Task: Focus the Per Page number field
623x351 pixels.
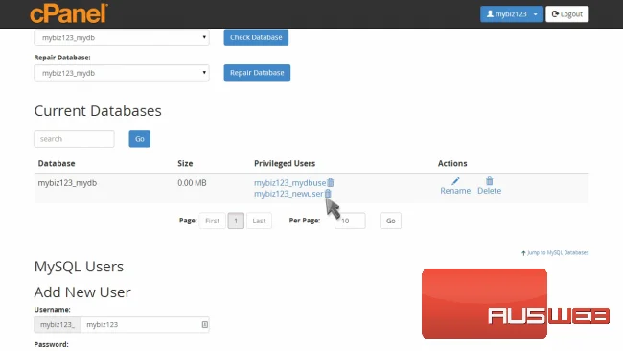Action: pyautogui.click(x=350, y=221)
